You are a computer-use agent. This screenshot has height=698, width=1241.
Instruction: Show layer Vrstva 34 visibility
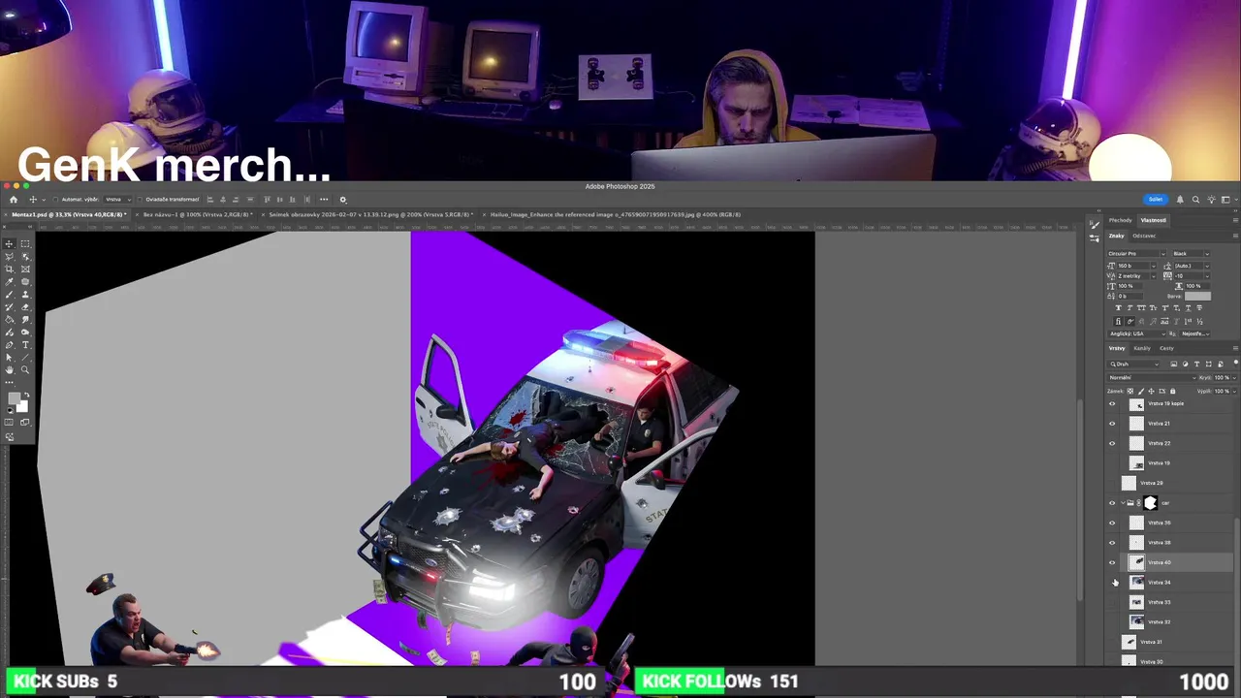pyautogui.click(x=1112, y=583)
